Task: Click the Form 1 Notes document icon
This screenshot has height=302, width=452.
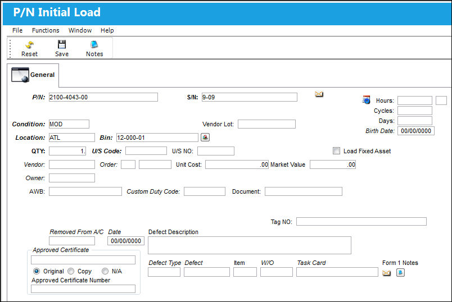Action: click(400, 272)
